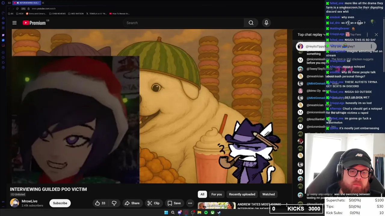Viewport: 385px width, 216px height.
Task: Expand Top chat replay dropdown
Action: pos(312,34)
